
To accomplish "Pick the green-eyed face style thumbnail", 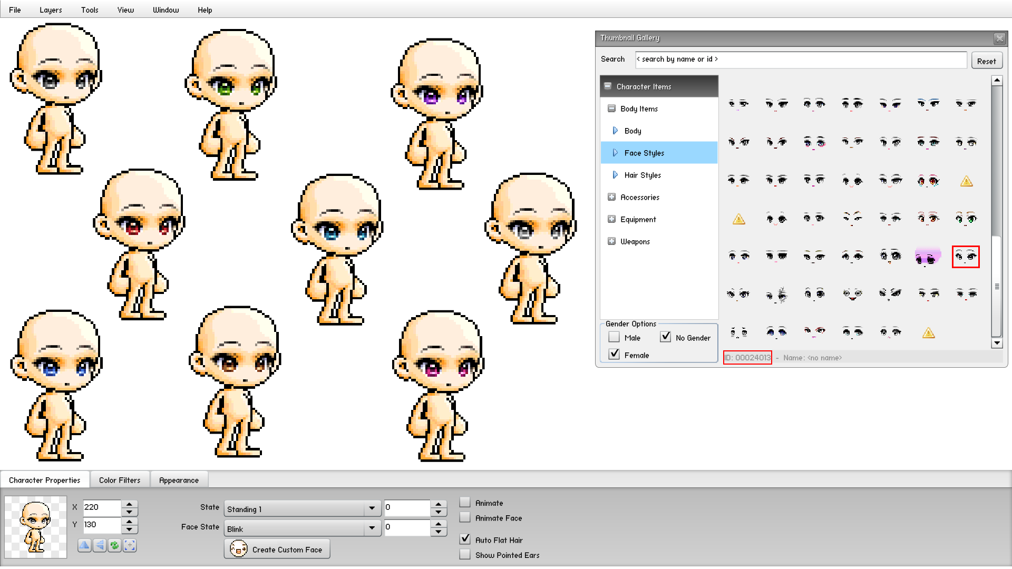I will pyautogui.click(x=966, y=218).
